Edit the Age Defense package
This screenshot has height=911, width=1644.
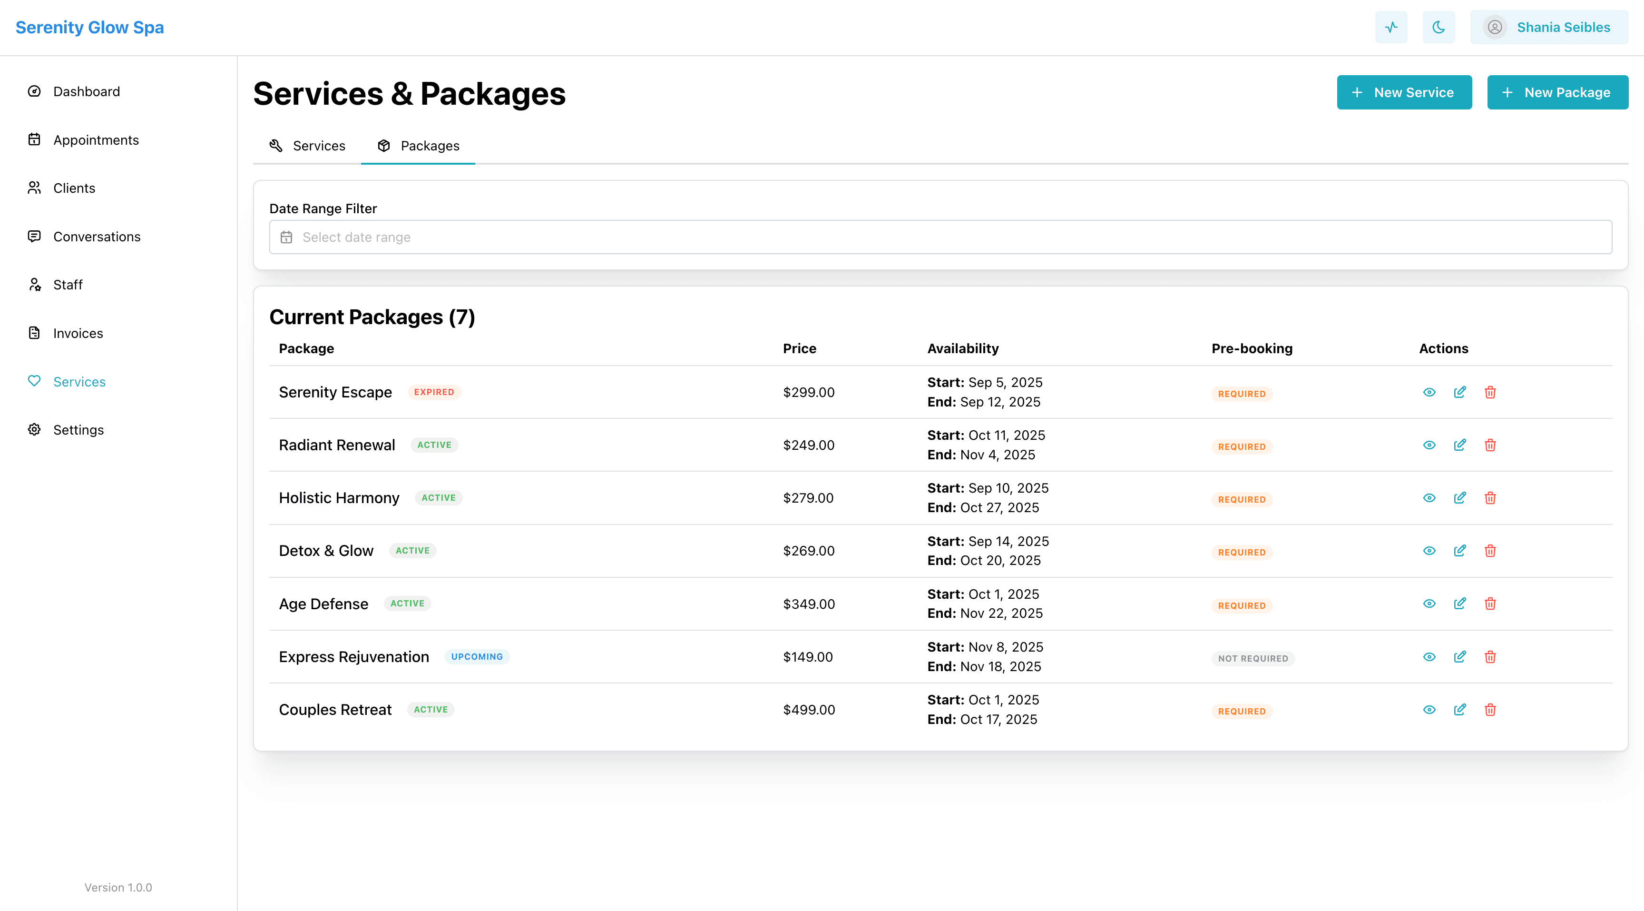[x=1459, y=604]
